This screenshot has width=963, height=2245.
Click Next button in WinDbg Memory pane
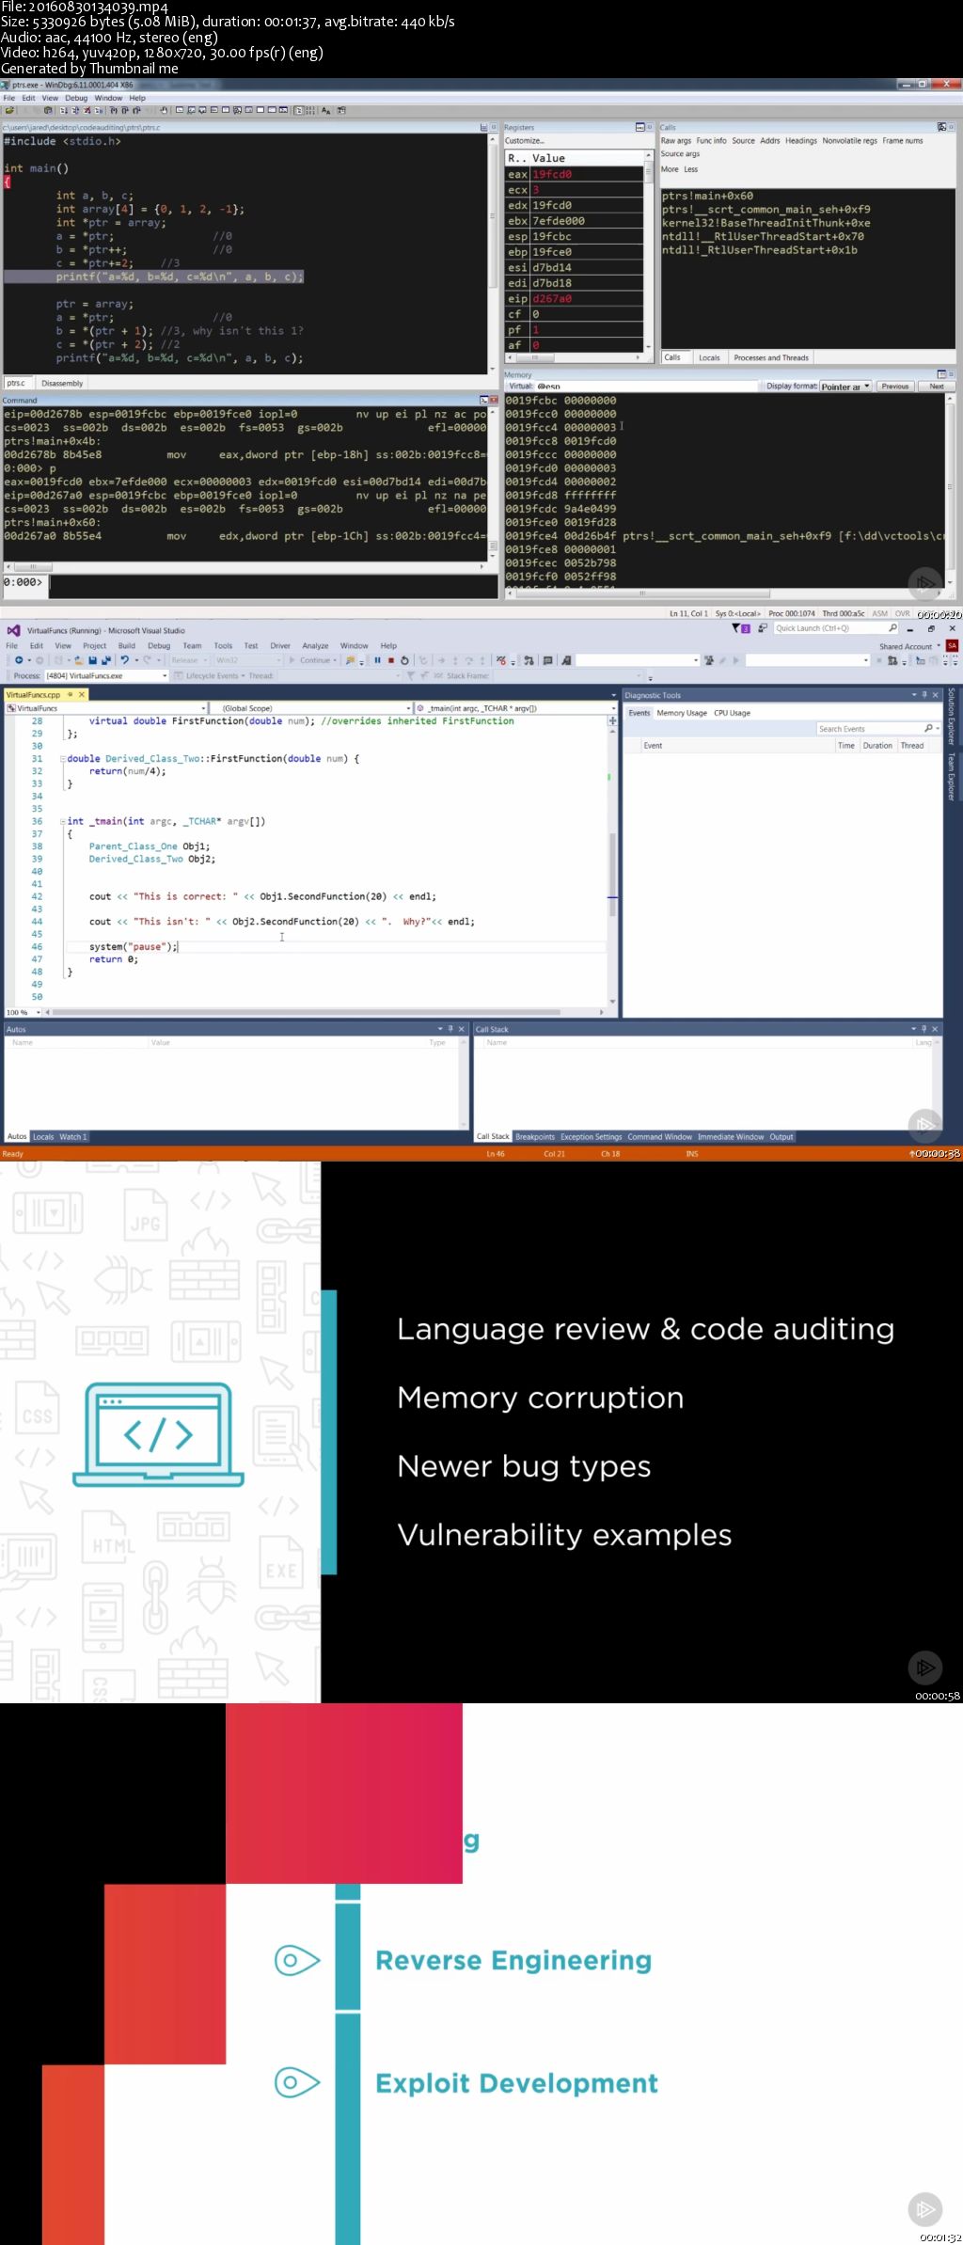937,387
